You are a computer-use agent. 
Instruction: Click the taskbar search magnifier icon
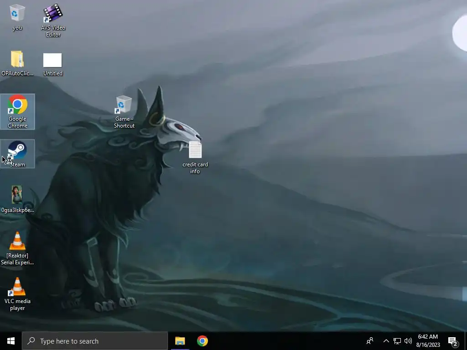point(31,341)
